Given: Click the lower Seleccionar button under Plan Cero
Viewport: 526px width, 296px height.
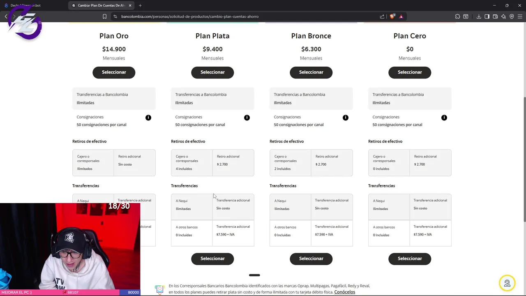Looking at the screenshot, I should point(410,259).
